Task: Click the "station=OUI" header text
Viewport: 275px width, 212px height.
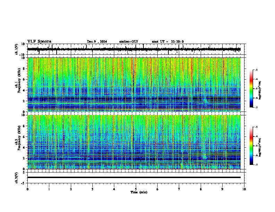Action: (x=128, y=42)
